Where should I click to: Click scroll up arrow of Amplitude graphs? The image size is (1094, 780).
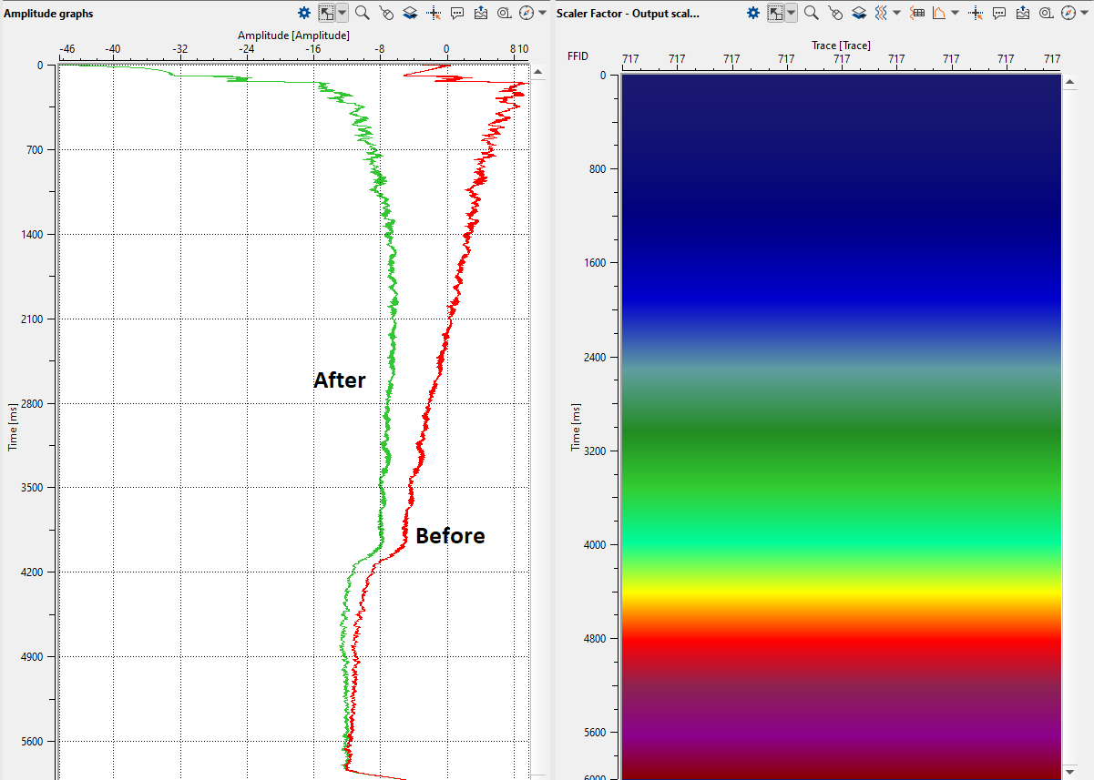pos(538,73)
